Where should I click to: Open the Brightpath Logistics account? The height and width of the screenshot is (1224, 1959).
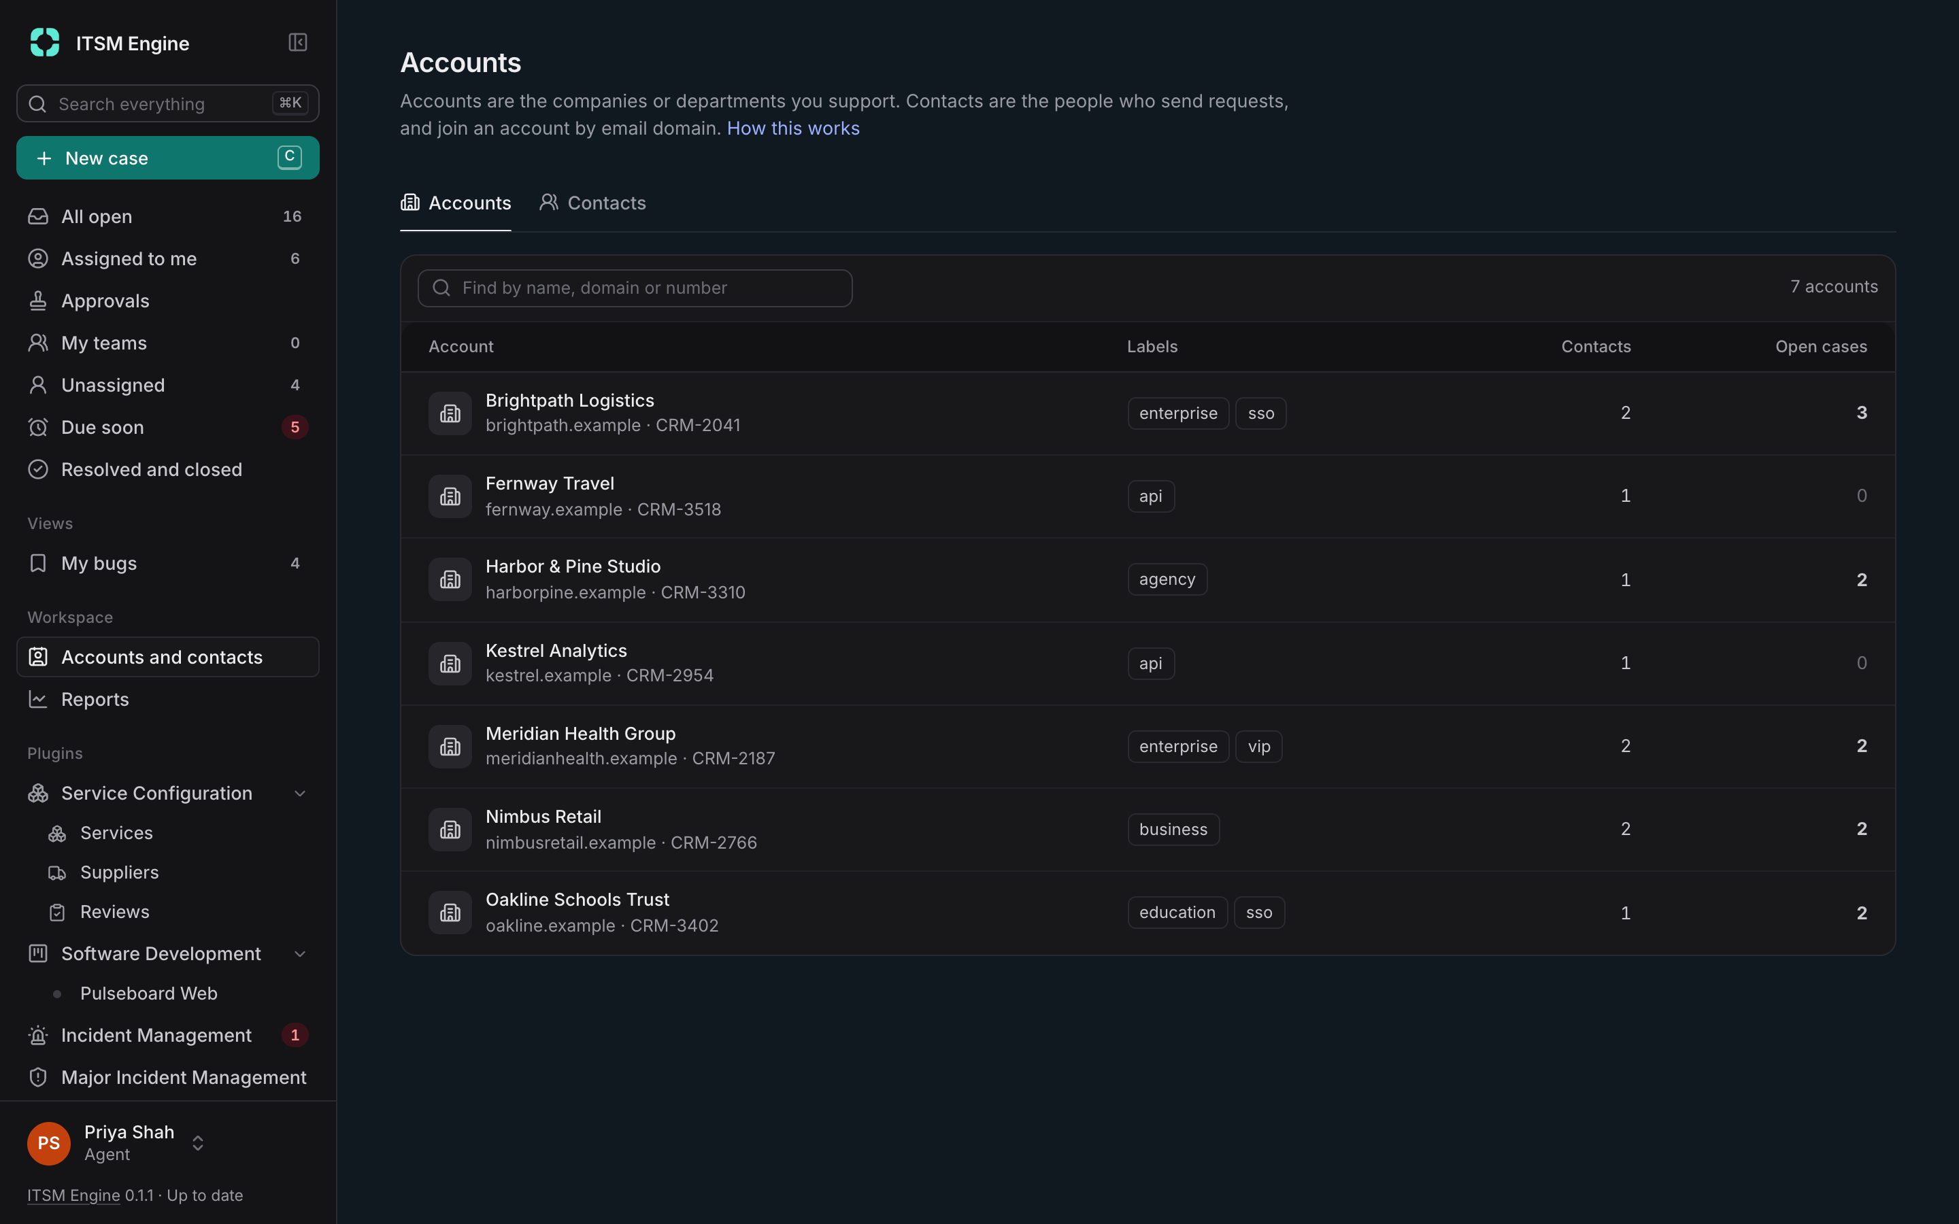pyautogui.click(x=1148, y=413)
